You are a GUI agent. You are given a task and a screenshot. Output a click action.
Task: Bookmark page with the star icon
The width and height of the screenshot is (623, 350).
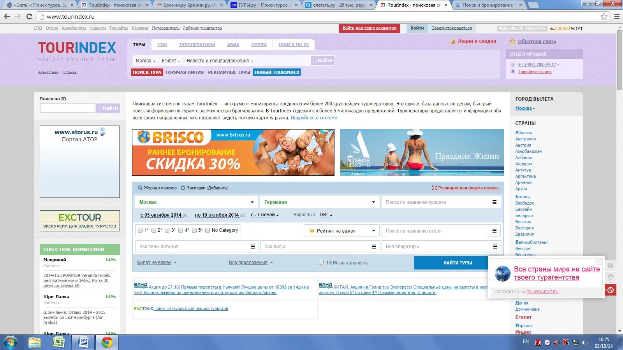point(604,16)
